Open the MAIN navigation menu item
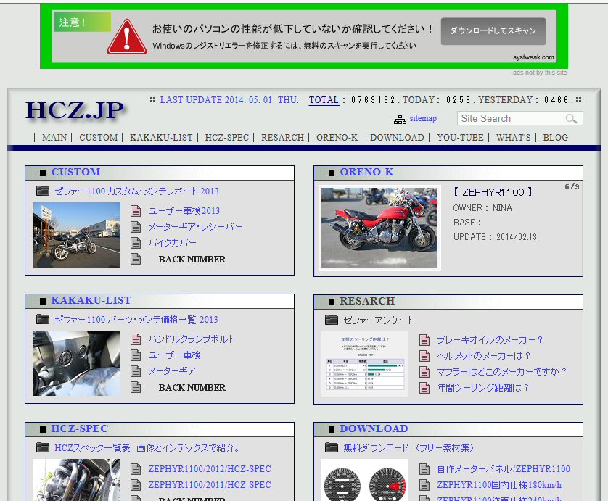Image resolution: width=608 pixels, height=501 pixels. (x=54, y=138)
